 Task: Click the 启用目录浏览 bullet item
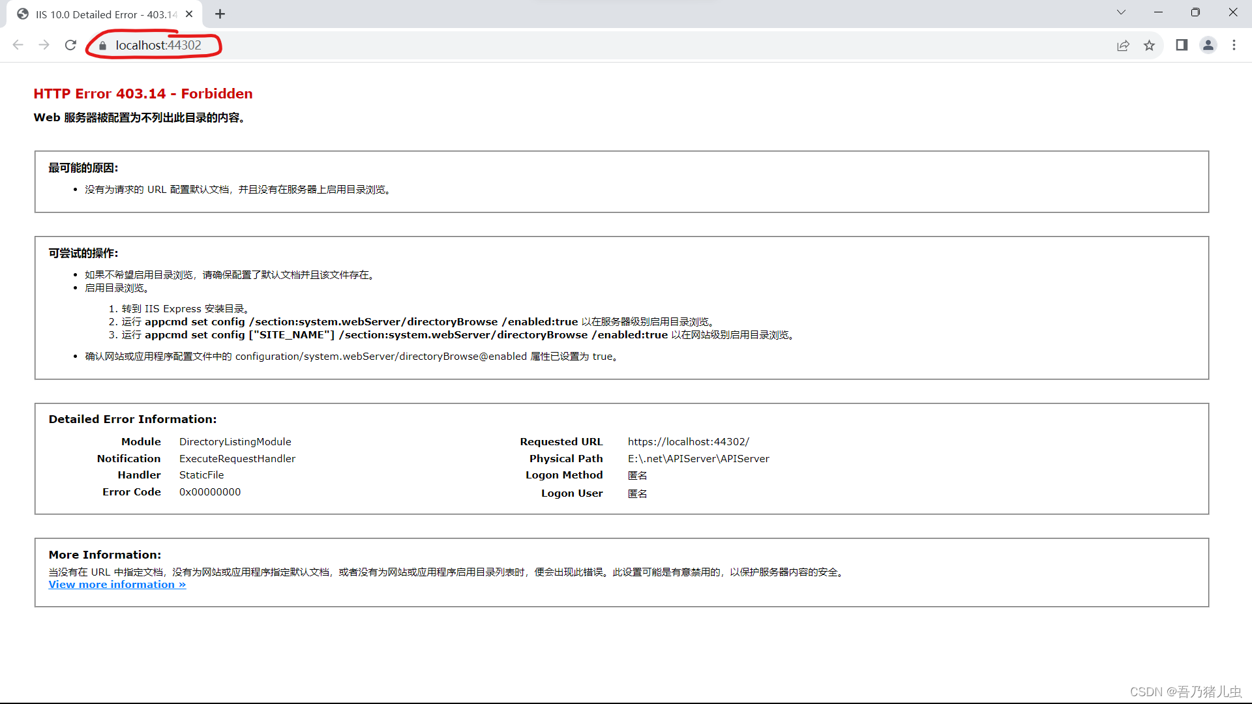click(x=117, y=288)
